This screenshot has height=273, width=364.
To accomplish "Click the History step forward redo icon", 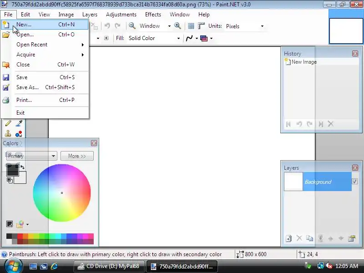I will [x=309, y=124].
